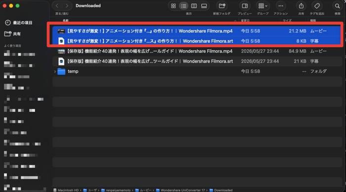Switch to icon grid view
The image size is (346, 192).
coord(173,6)
